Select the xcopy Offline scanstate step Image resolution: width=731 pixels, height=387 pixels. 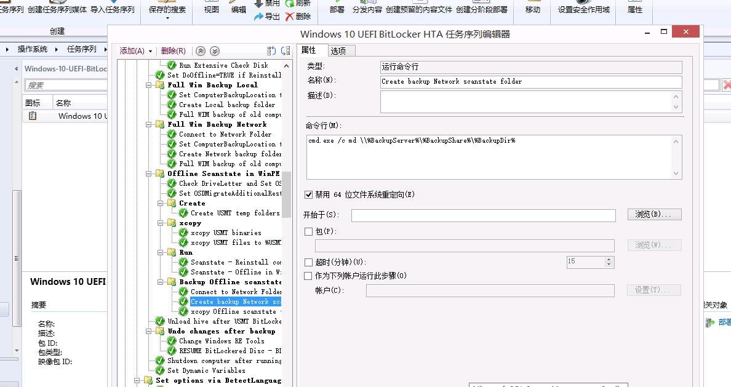236,311
